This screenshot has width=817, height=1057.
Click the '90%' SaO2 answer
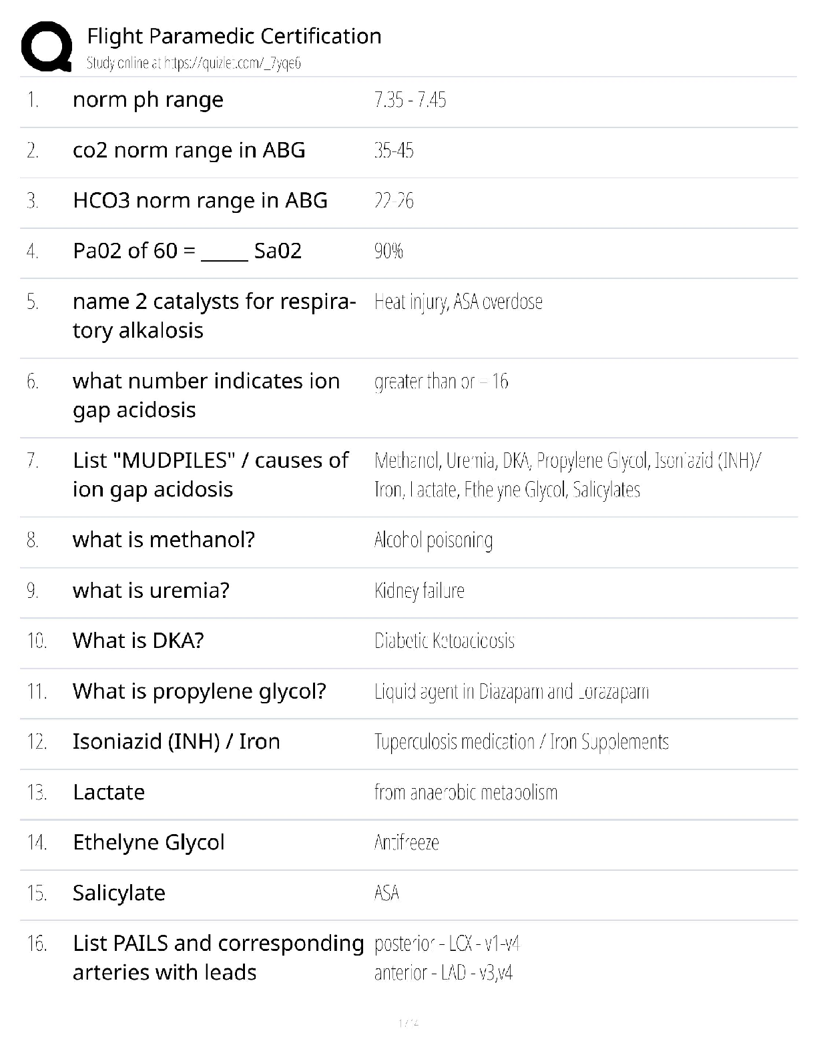tap(388, 251)
